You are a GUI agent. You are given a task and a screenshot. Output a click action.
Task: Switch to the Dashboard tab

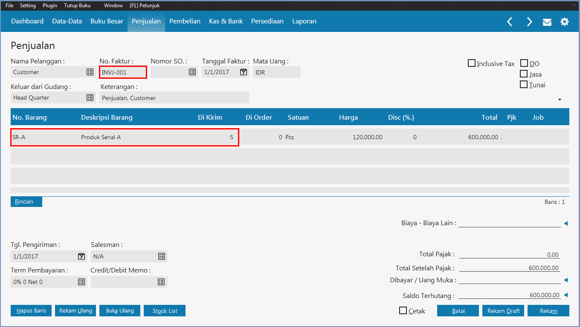click(27, 21)
